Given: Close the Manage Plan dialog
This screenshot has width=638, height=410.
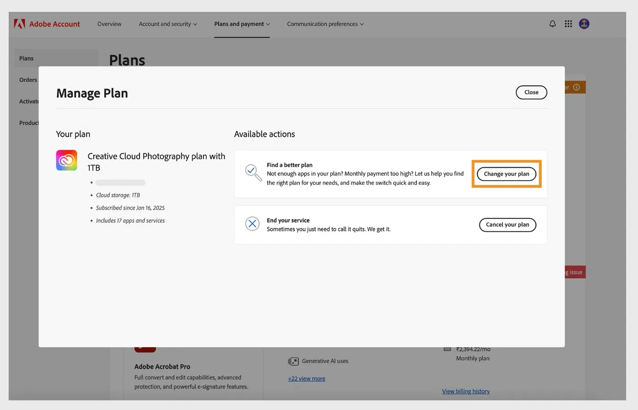Looking at the screenshot, I should pos(531,92).
